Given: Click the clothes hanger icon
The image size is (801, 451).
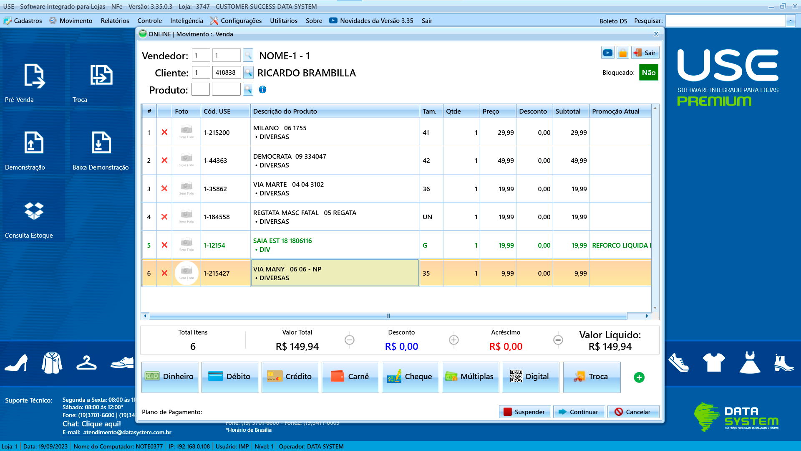Looking at the screenshot, I should 86,362.
